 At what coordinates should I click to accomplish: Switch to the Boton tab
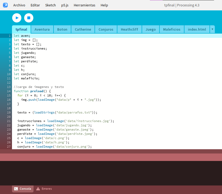tap(62, 29)
